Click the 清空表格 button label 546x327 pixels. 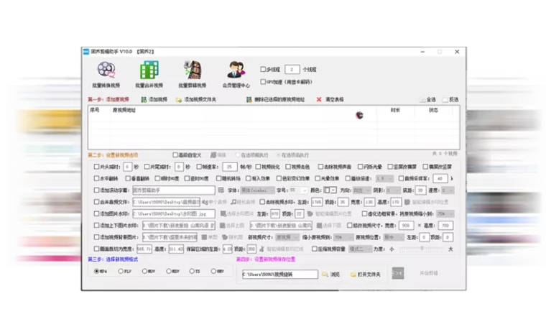pyautogui.click(x=334, y=100)
